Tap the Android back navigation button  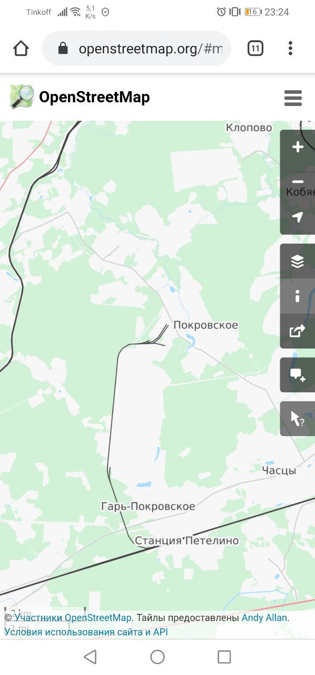coord(91,657)
